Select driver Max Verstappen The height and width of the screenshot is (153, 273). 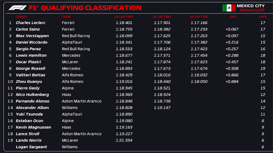coord(32,36)
